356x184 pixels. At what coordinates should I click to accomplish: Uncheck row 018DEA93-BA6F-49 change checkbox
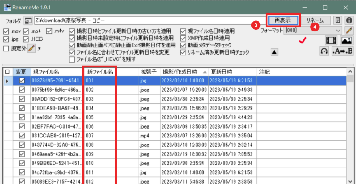[22, 108]
